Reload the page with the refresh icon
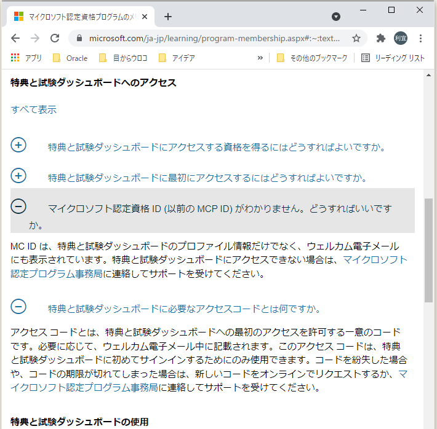Screen dimensions: 437x429 55,38
